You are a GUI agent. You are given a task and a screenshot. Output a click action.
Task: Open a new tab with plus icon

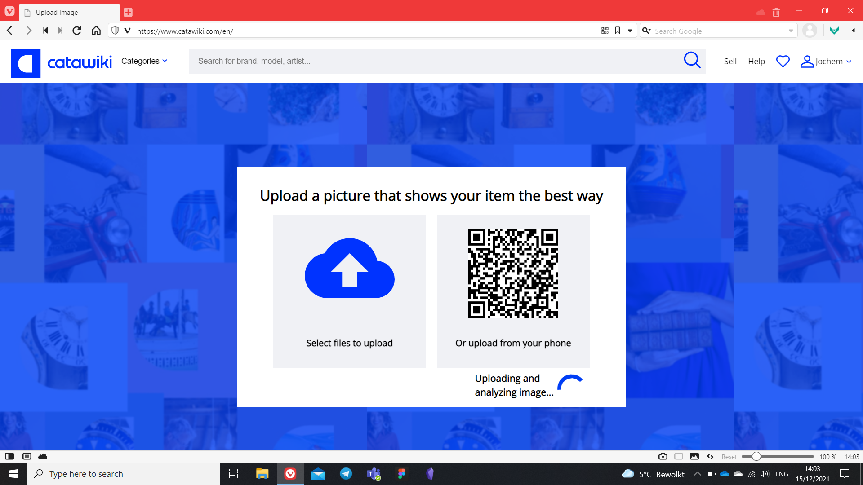coord(128,12)
